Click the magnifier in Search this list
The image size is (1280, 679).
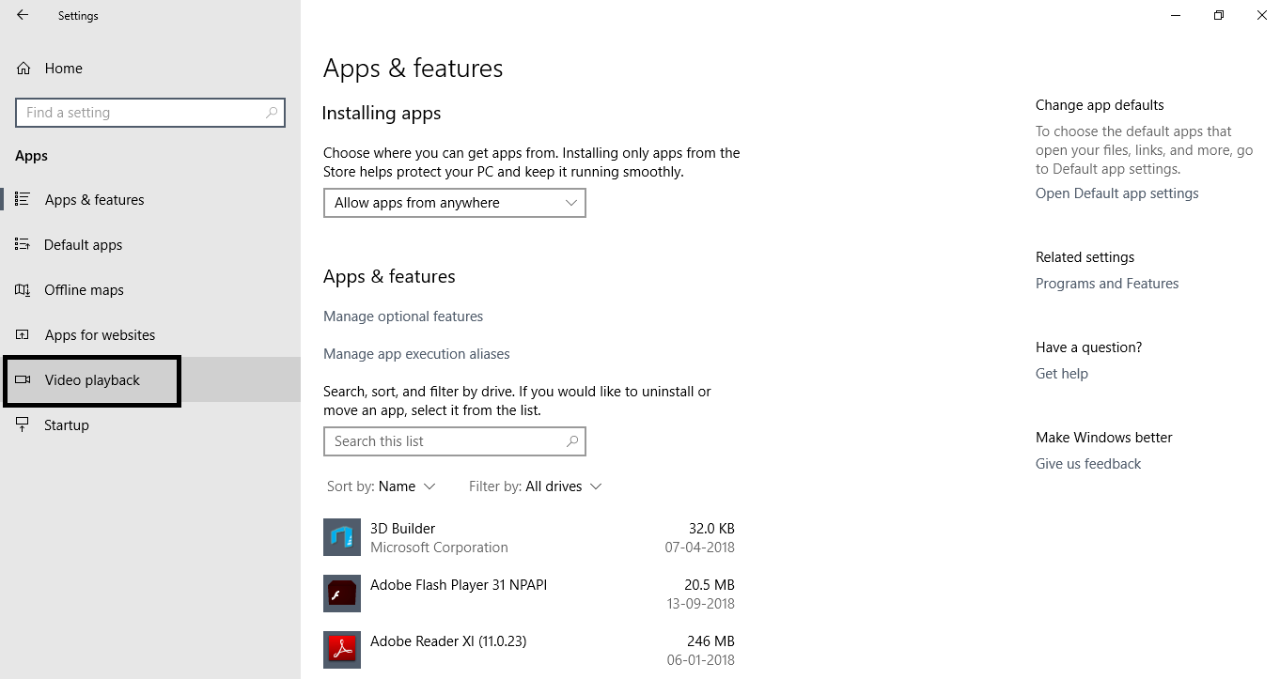click(572, 441)
